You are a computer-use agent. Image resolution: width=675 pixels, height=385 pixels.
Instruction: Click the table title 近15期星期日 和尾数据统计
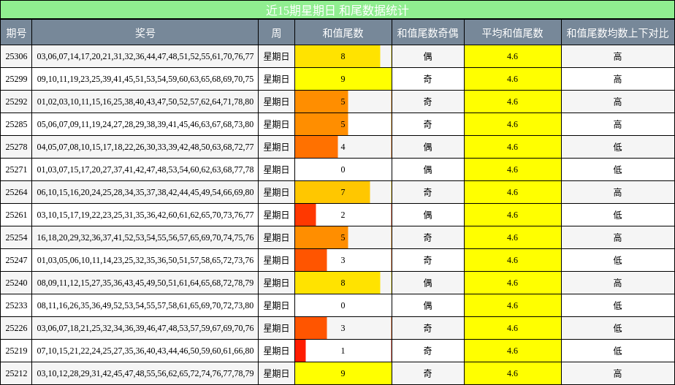pyautogui.click(x=337, y=10)
